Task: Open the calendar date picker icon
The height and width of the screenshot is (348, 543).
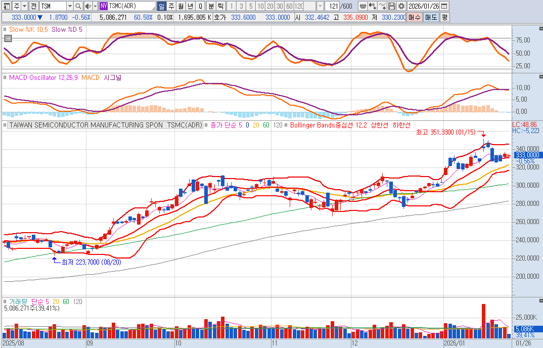Action: pos(444,6)
